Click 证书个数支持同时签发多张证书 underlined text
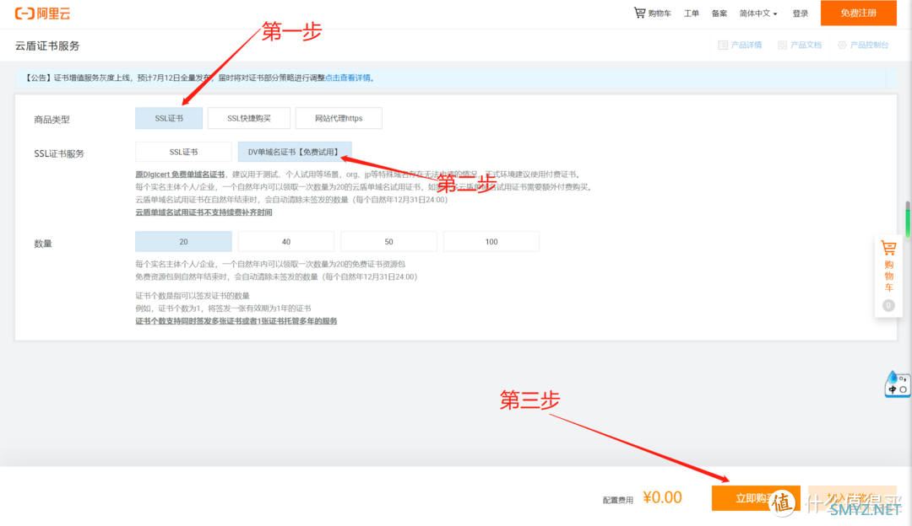The height and width of the screenshot is (526, 912). pos(236,321)
